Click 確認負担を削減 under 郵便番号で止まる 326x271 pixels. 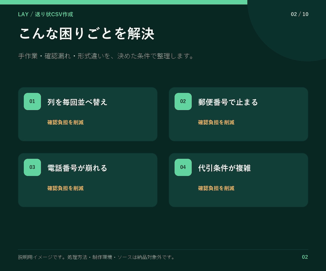coord(216,122)
